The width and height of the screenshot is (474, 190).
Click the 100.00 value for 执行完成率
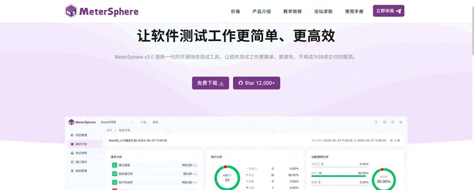click(x=187, y=182)
